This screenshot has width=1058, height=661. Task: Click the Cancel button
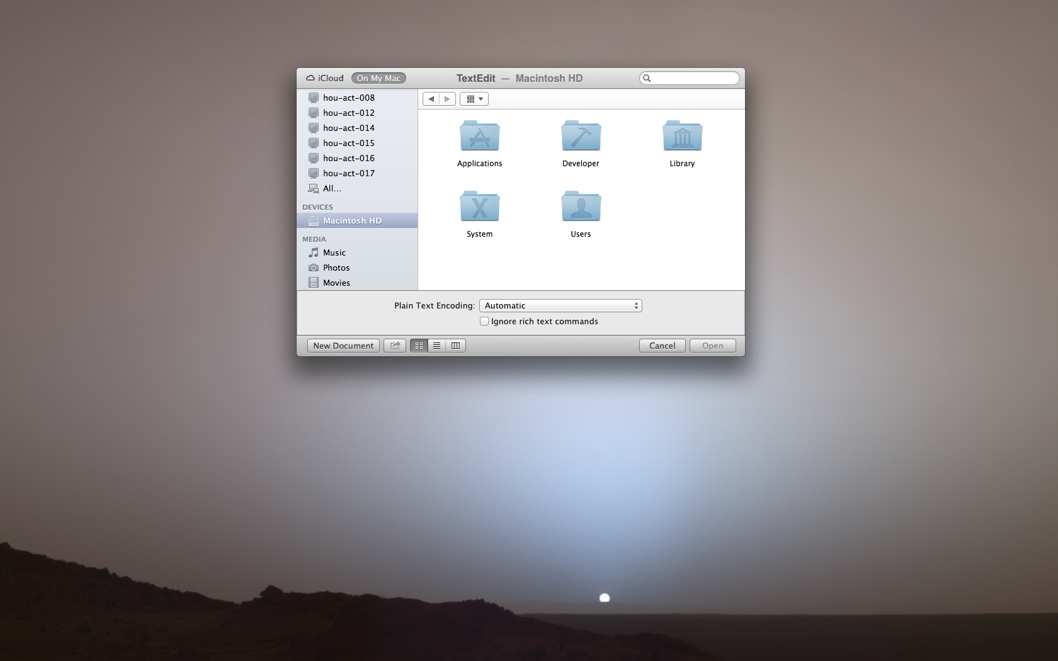tap(662, 346)
